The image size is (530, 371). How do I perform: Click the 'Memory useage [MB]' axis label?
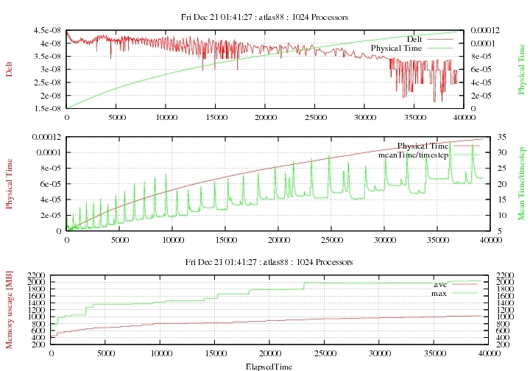9,308
